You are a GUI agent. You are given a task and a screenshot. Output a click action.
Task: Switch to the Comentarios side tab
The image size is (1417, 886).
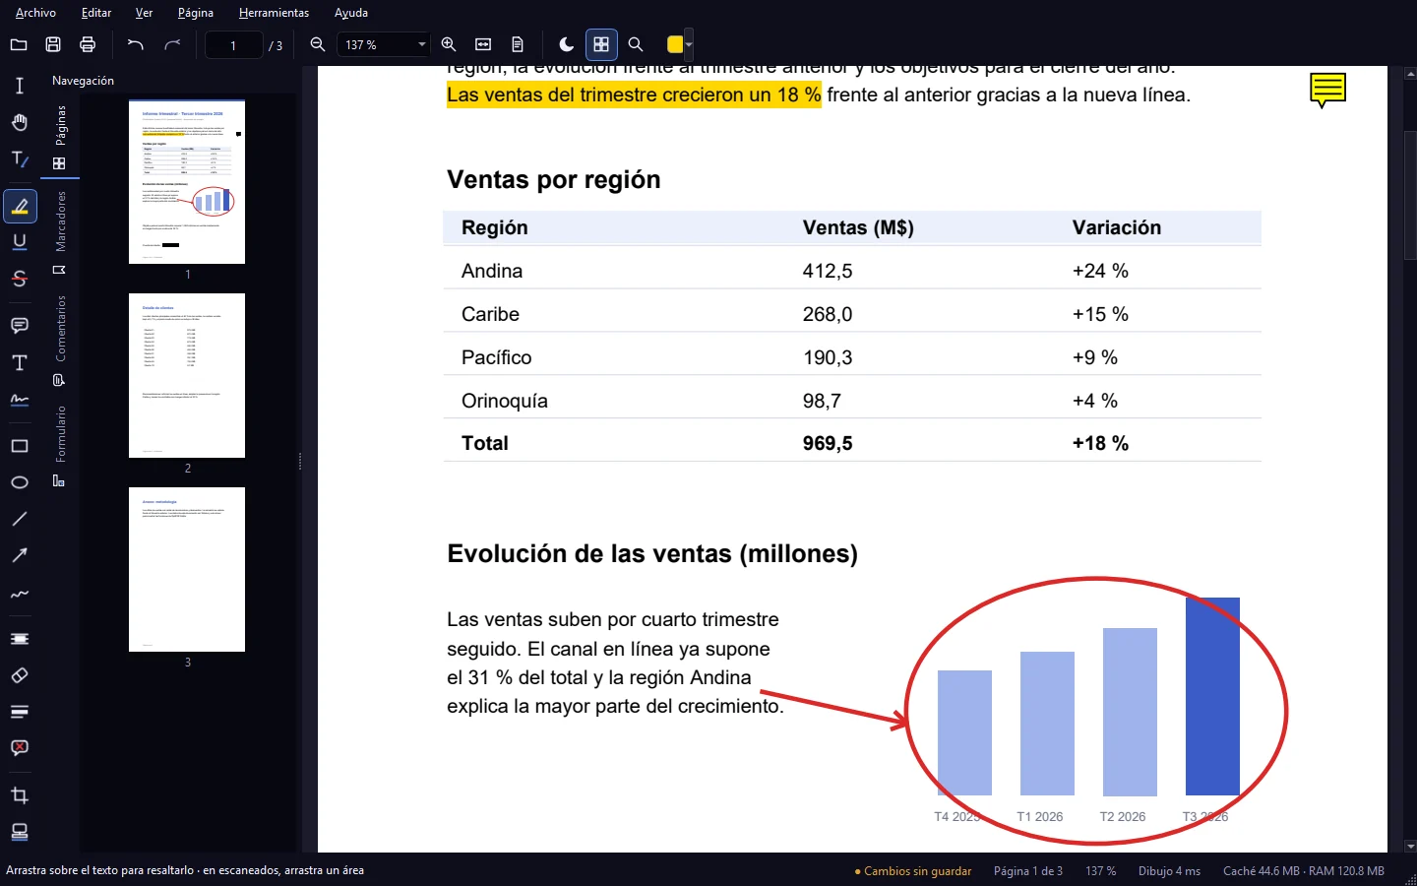click(60, 340)
